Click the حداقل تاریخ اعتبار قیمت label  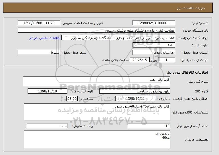[191, 99]
